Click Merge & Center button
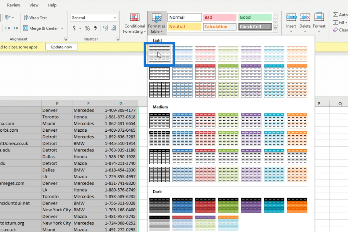Screen dimensions: 348x232 click(x=41, y=28)
